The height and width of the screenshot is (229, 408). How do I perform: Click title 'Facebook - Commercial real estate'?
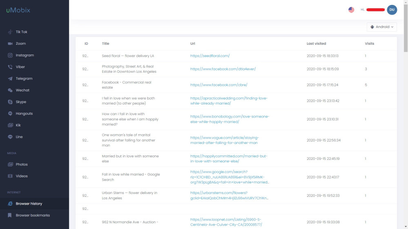point(126,85)
